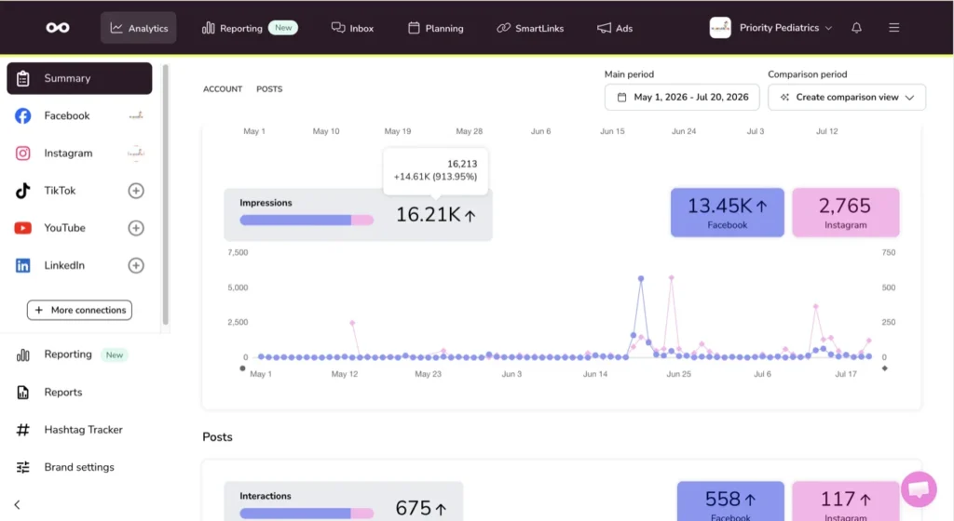
Task: Toggle the 2,765 Instagram impressions card
Action: tap(846, 212)
